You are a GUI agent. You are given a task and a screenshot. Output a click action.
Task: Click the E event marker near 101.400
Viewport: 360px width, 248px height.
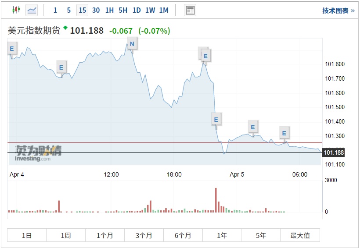pyautogui.click(x=216, y=119)
